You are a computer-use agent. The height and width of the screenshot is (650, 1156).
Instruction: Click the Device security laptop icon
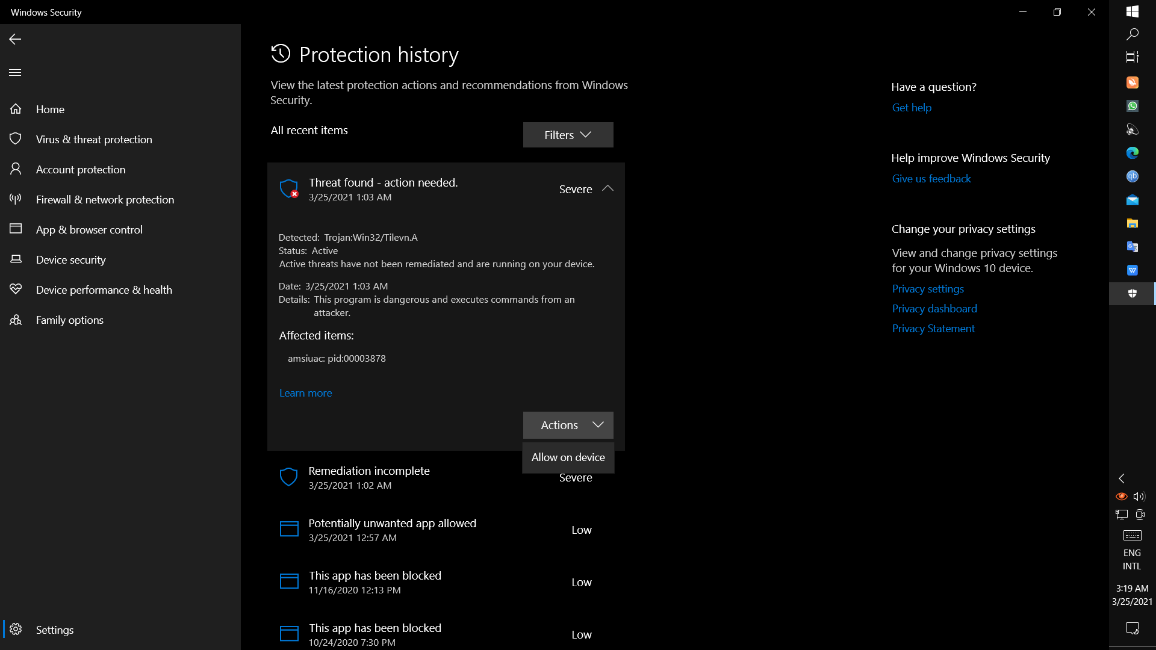pyautogui.click(x=16, y=259)
